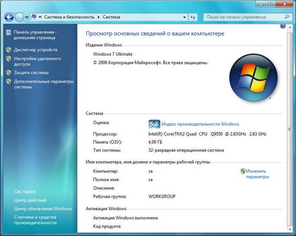
Task: Open 'Диспетчер устройств' link
Action: coord(36,50)
